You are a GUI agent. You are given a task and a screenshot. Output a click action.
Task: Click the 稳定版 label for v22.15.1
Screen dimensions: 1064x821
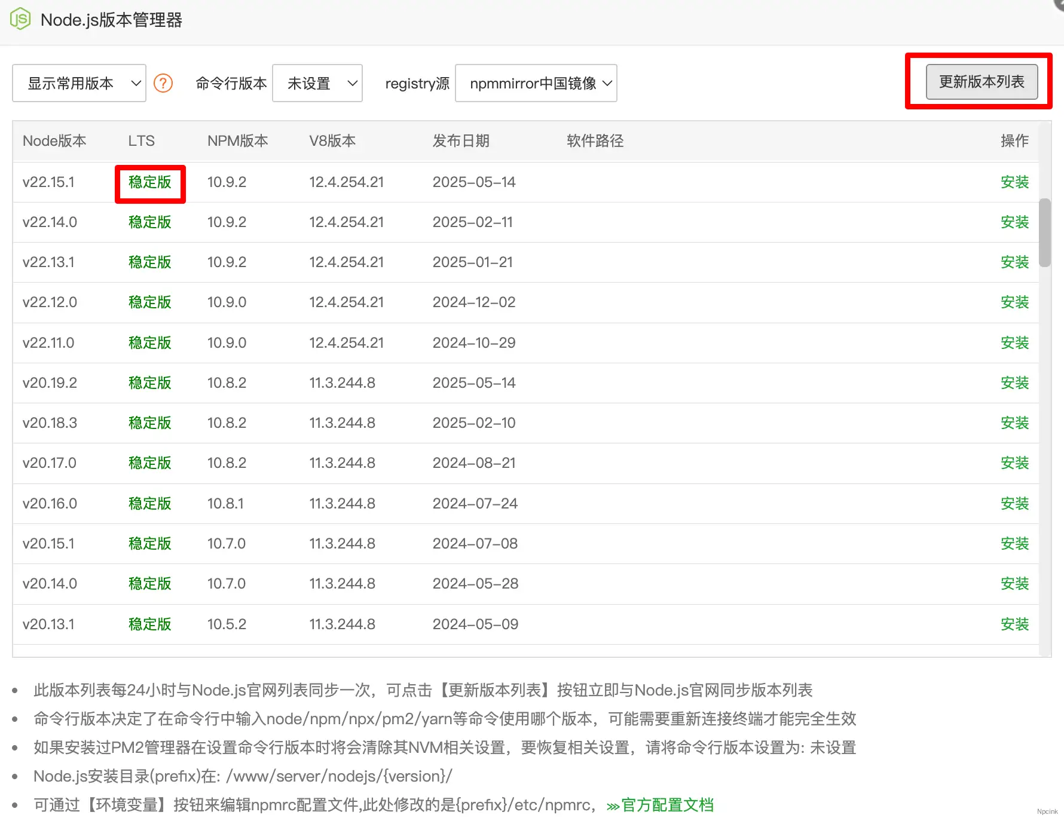(149, 182)
